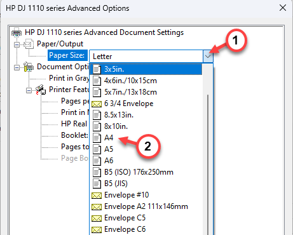Select A5 paper size
Screen dimensions: 293x235
[146, 149]
